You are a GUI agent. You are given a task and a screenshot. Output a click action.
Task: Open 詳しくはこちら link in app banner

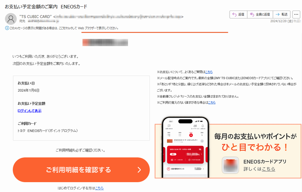click(x=259, y=169)
